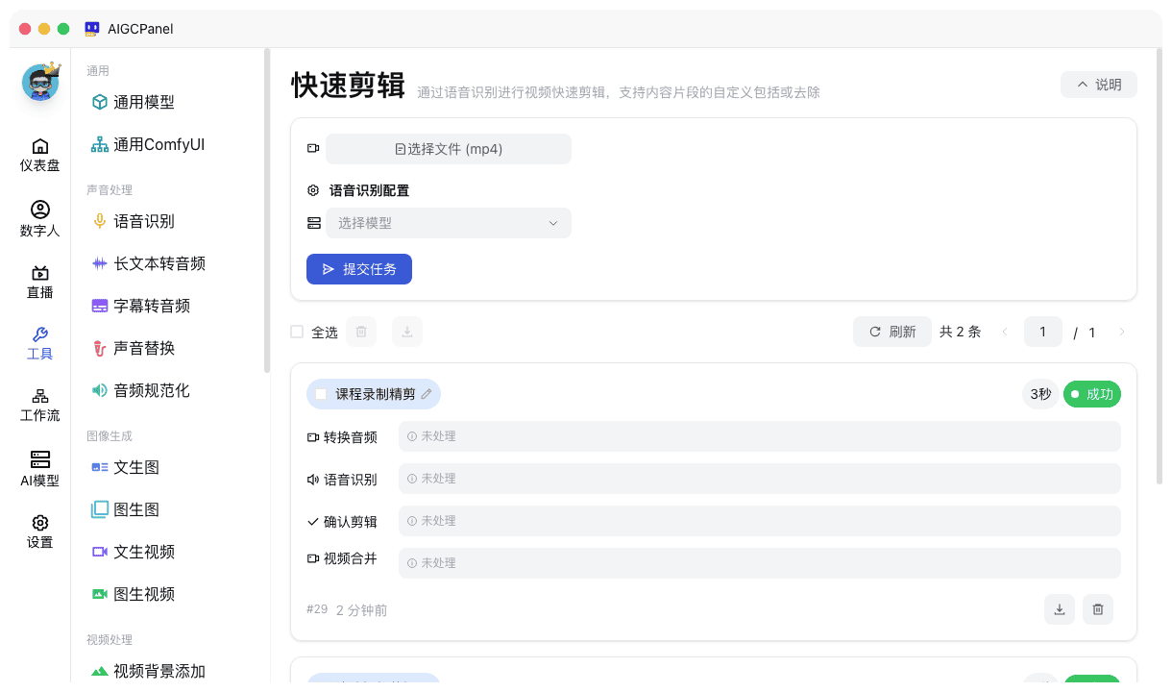Open the AI模型 server icon

click(40, 459)
